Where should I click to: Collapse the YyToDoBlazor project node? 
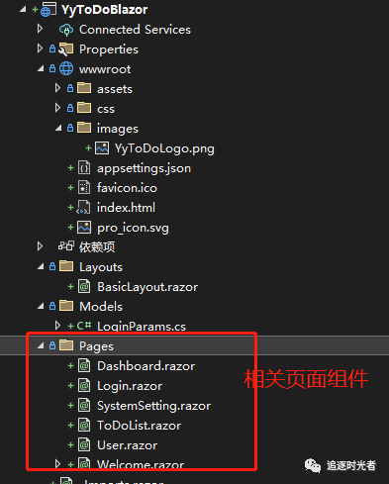(23, 10)
